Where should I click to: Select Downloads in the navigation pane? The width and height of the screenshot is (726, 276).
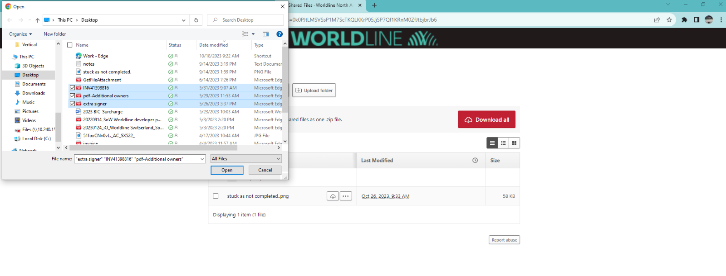coord(34,93)
